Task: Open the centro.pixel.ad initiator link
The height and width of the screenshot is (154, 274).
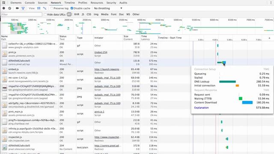Action: click(x=107, y=145)
